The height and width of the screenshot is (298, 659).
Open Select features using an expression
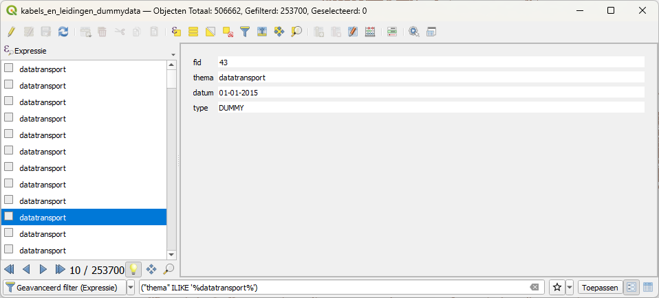point(176,32)
